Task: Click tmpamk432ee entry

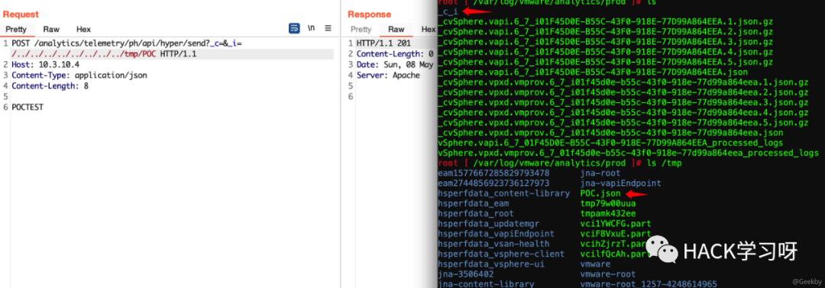Action: tap(608, 213)
